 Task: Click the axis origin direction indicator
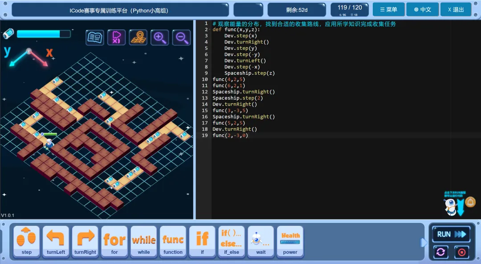coord(29,51)
